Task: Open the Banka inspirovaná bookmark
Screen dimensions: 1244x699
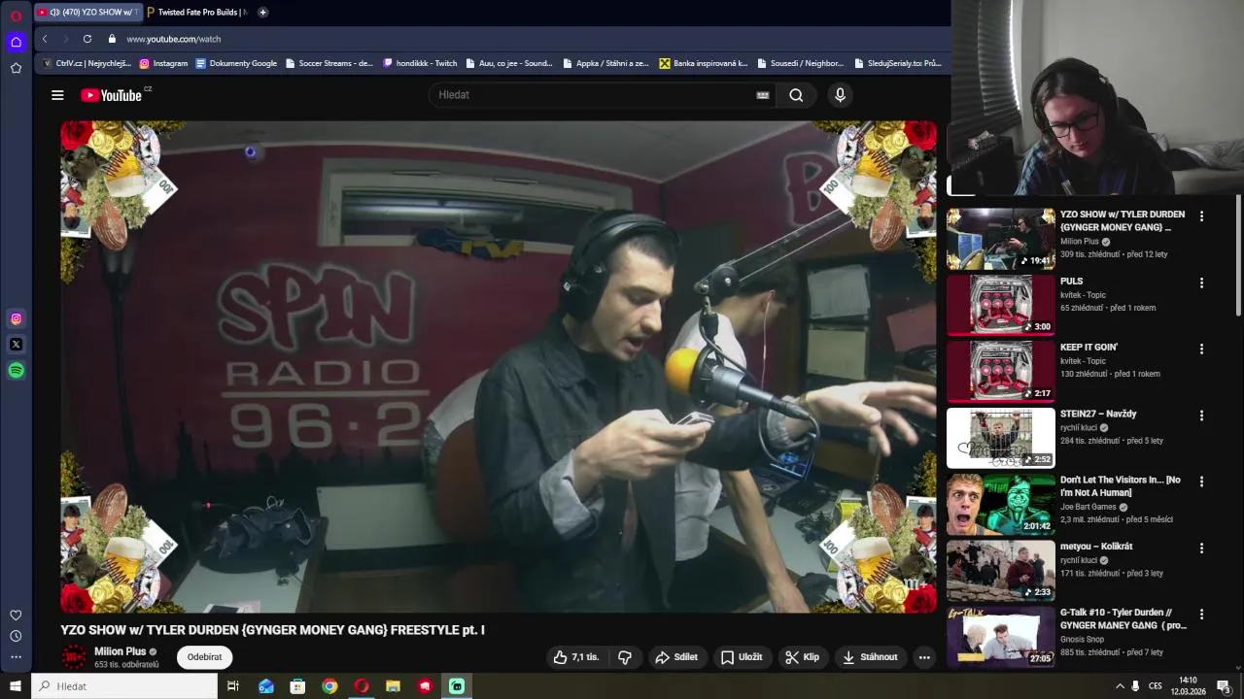Action: click(704, 63)
